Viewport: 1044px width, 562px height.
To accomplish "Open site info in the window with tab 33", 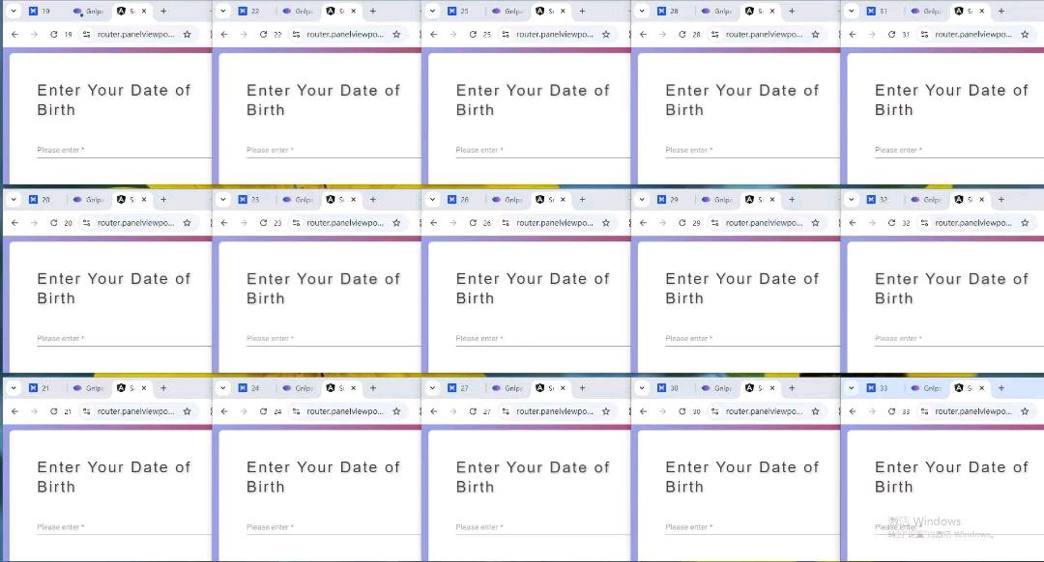I will [x=925, y=411].
